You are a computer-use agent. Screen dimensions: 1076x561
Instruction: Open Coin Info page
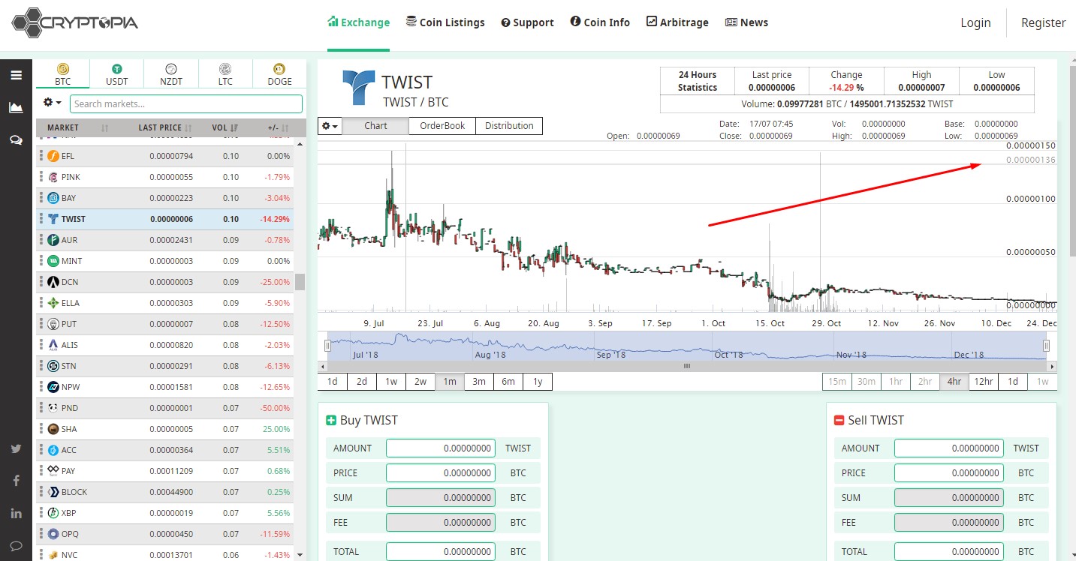[x=600, y=22]
